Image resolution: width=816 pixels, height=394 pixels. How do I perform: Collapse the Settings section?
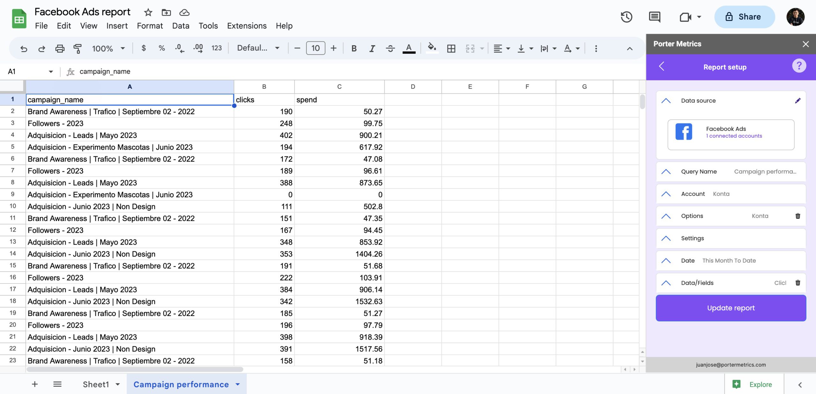click(667, 238)
